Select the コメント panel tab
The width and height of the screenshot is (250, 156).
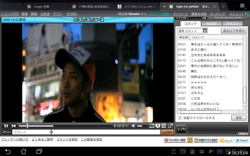tap(191, 24)
